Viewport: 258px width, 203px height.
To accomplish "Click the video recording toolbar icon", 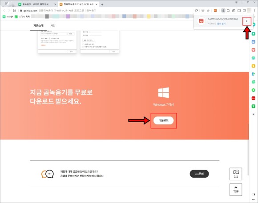I will click(x=228, y=11).
